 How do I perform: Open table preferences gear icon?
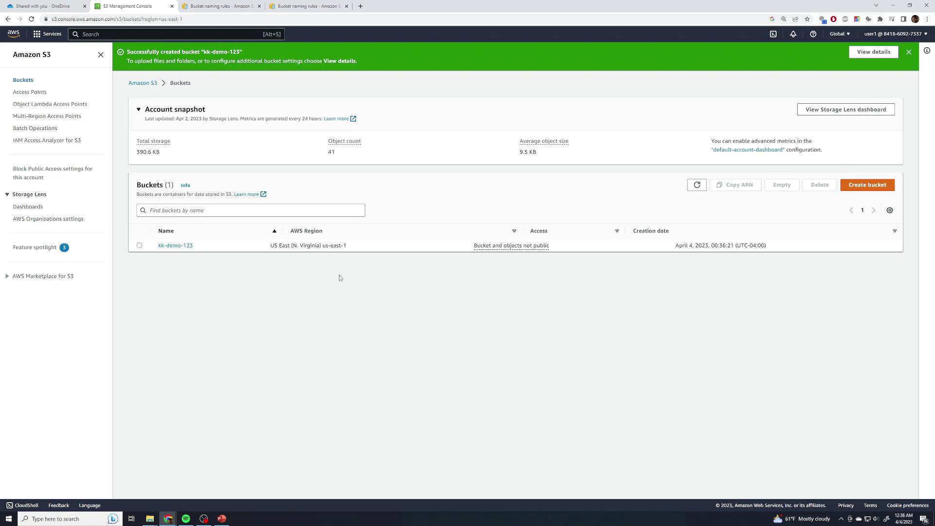pos(889,210)
